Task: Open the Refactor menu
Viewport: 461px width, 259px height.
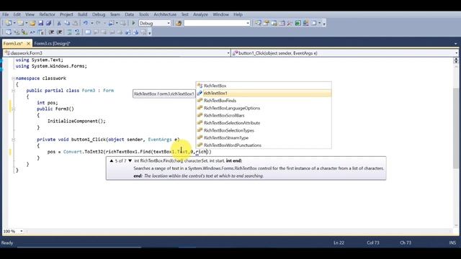Action: [47, 14]
